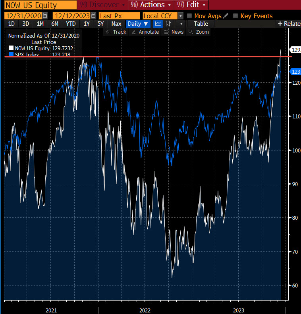This screenshot has height=314, width=301.
Task: Click the 12/31/2020 start date field
Action: click(x=23, y=16)
